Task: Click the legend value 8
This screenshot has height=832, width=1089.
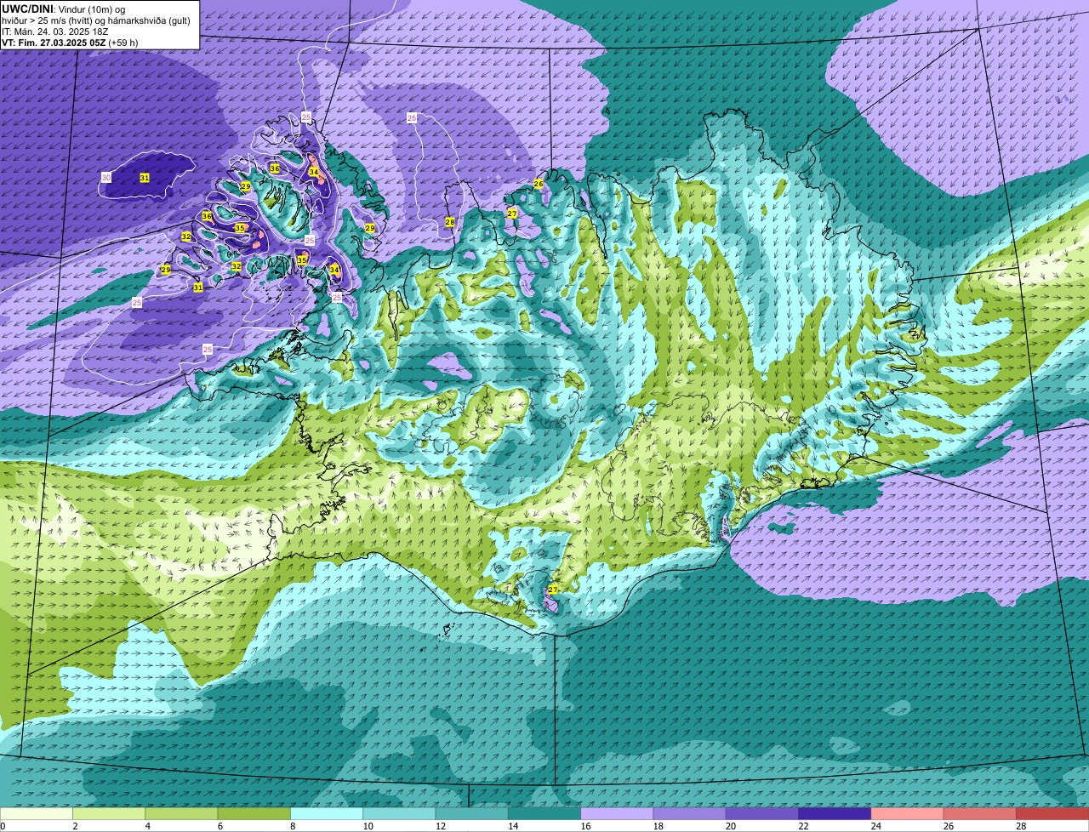Action: 293,826
